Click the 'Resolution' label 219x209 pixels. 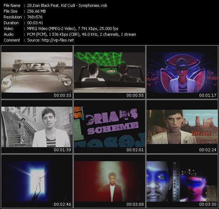click(13, 17)
